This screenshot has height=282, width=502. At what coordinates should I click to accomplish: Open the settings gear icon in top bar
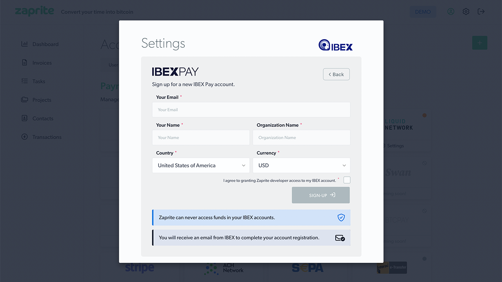coord(466,12)
